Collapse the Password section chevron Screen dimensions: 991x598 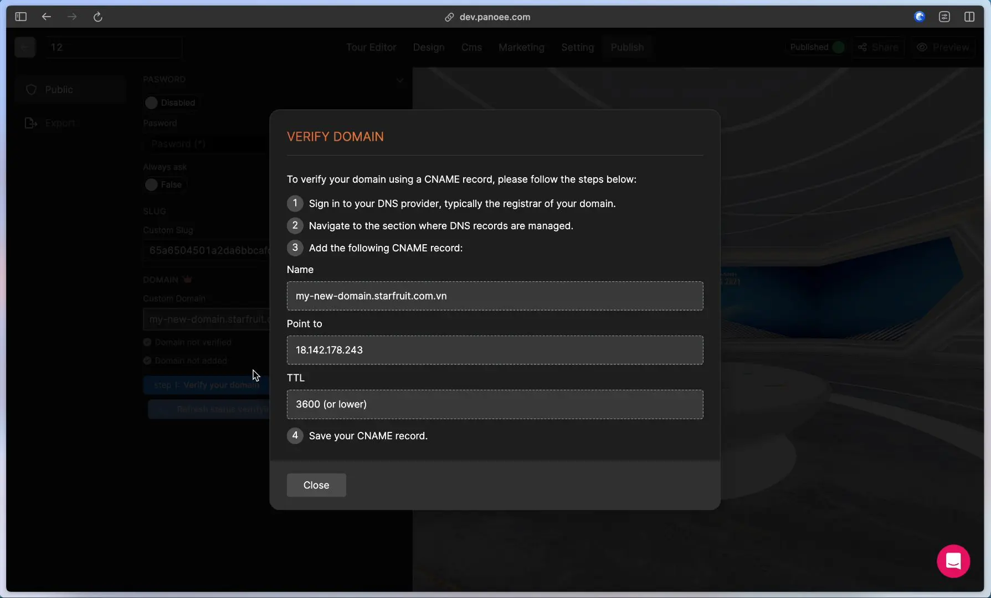(399, 80)
